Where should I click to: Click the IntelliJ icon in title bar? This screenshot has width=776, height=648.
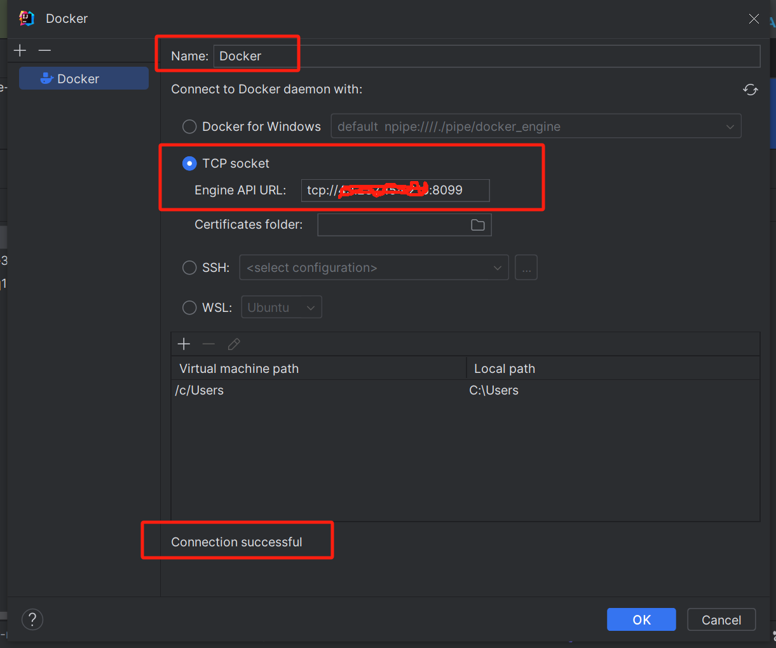pyautogui.click(x=27, y=18)
